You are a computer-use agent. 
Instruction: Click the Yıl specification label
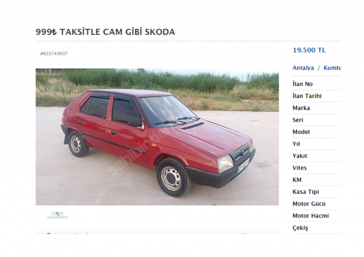[x=296, y=144]
